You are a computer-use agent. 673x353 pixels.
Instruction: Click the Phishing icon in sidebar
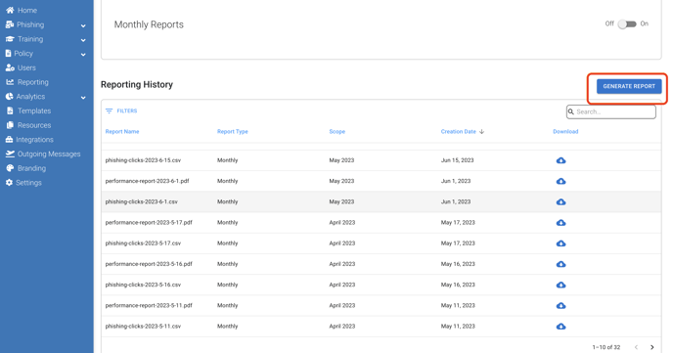(x=10, y=24)
